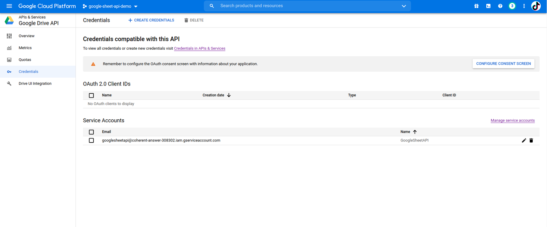
Task: Click the Google Cloud Platform logo text
Action: [x=47, y=6]
